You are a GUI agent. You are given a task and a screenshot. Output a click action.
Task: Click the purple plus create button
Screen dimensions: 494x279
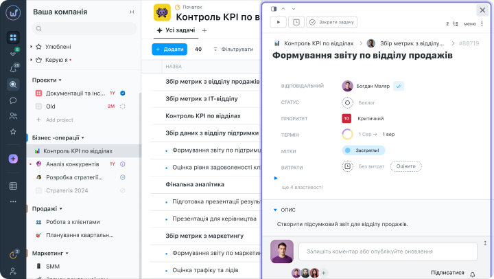[13, 159]
